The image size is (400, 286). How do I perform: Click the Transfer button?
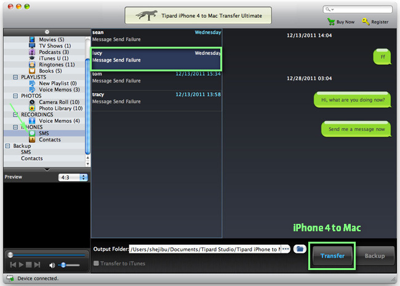[x=332, y=256]
